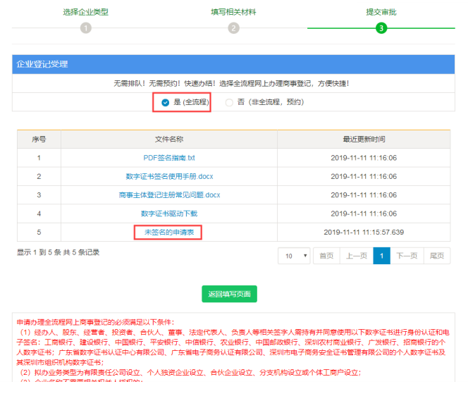Click the 选择企业类型 step tab

pyautogui.click(x=85, y=12)
